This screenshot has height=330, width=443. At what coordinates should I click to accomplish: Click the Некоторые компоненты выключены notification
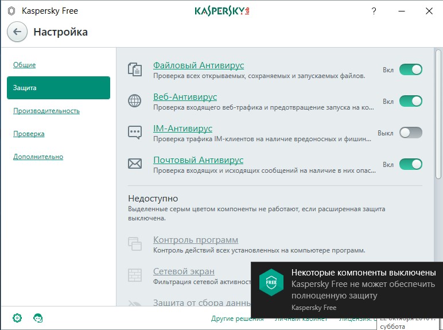pos(347,290)
